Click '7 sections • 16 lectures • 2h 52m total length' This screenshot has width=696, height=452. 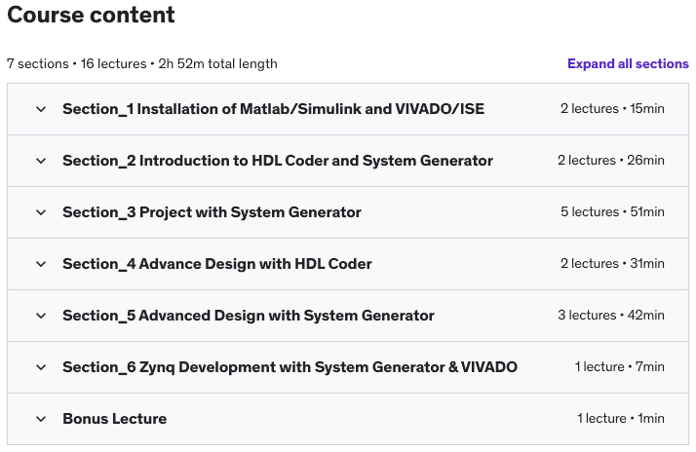[142, 64]
